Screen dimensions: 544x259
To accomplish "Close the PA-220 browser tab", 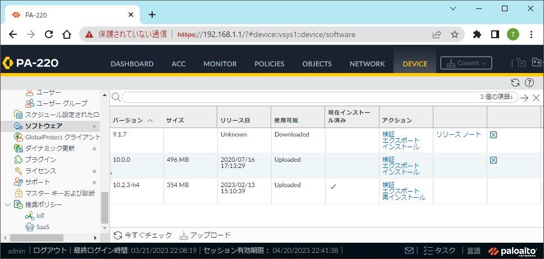I will [131, 15].
